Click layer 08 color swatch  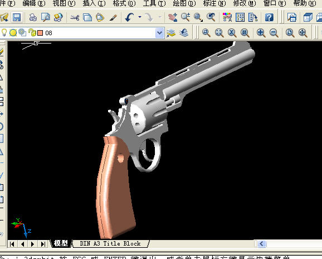point(40,33)
